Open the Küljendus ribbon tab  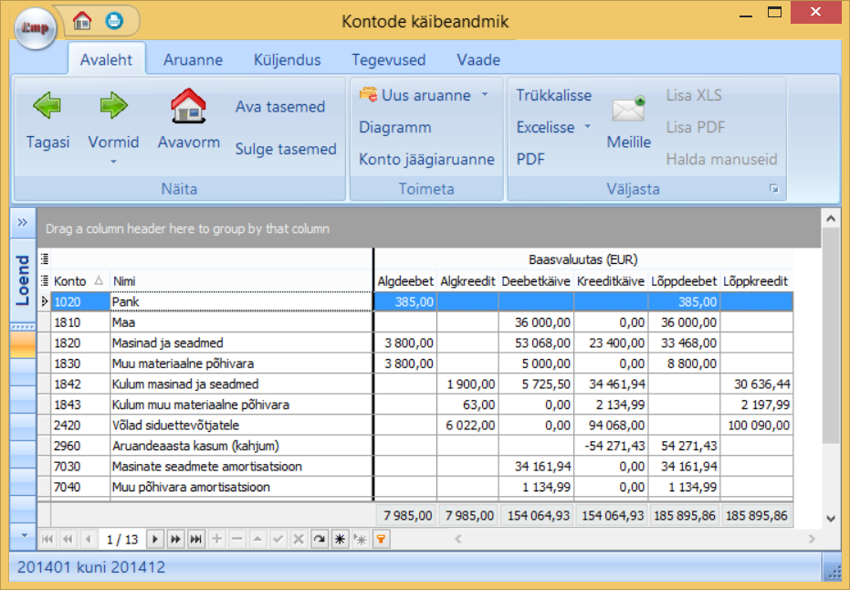(287, 60)
